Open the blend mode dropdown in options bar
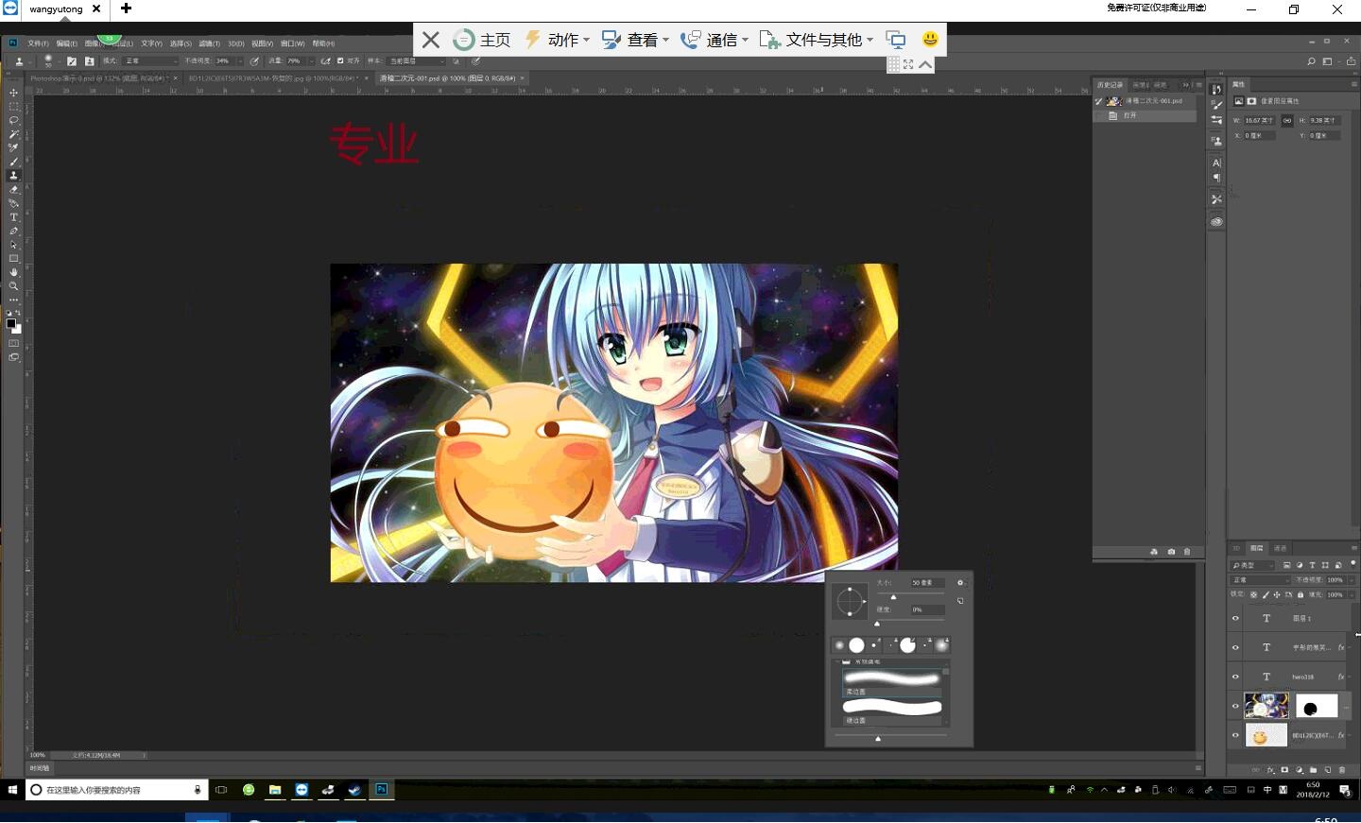1361x823 pixels. (151, 61)
